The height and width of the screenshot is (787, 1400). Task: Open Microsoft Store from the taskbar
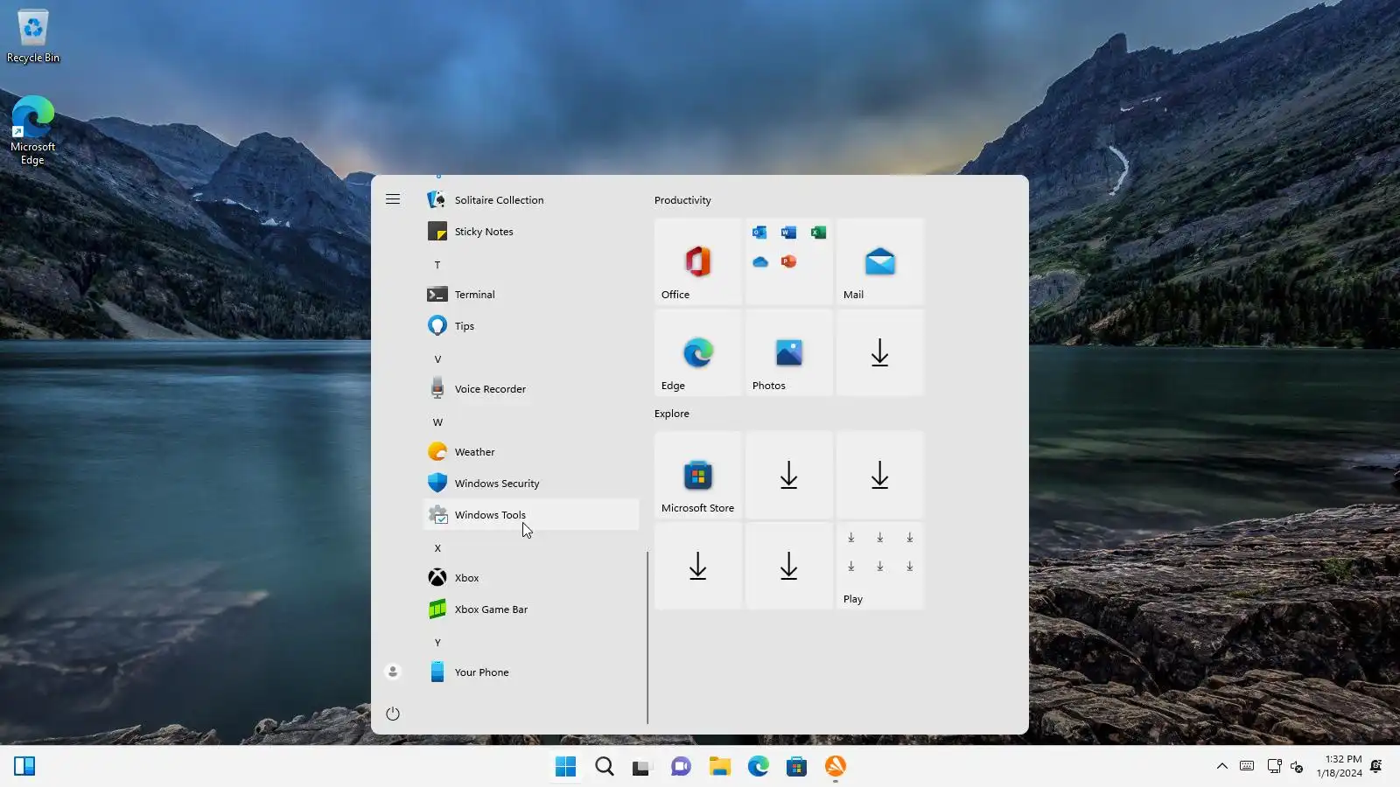797,766
